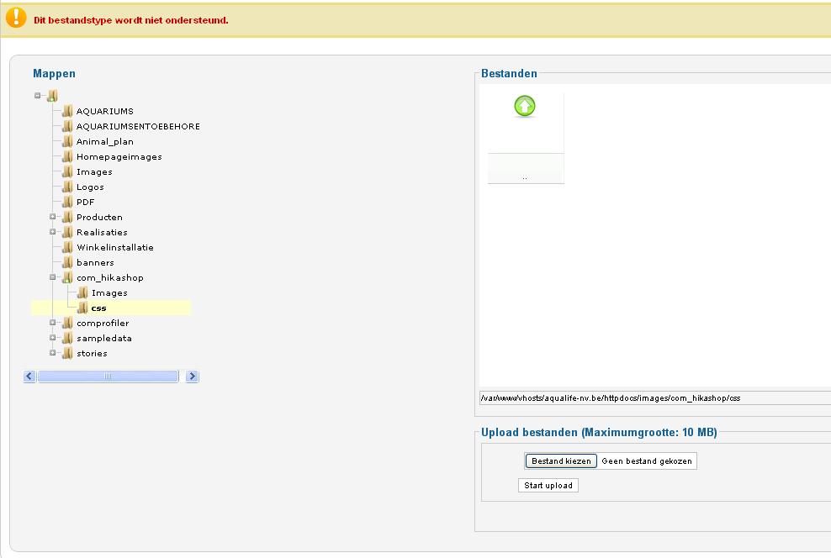Select the Homepageimages folder
Screen dimensions: 831x558
click(x=119, y=156)
